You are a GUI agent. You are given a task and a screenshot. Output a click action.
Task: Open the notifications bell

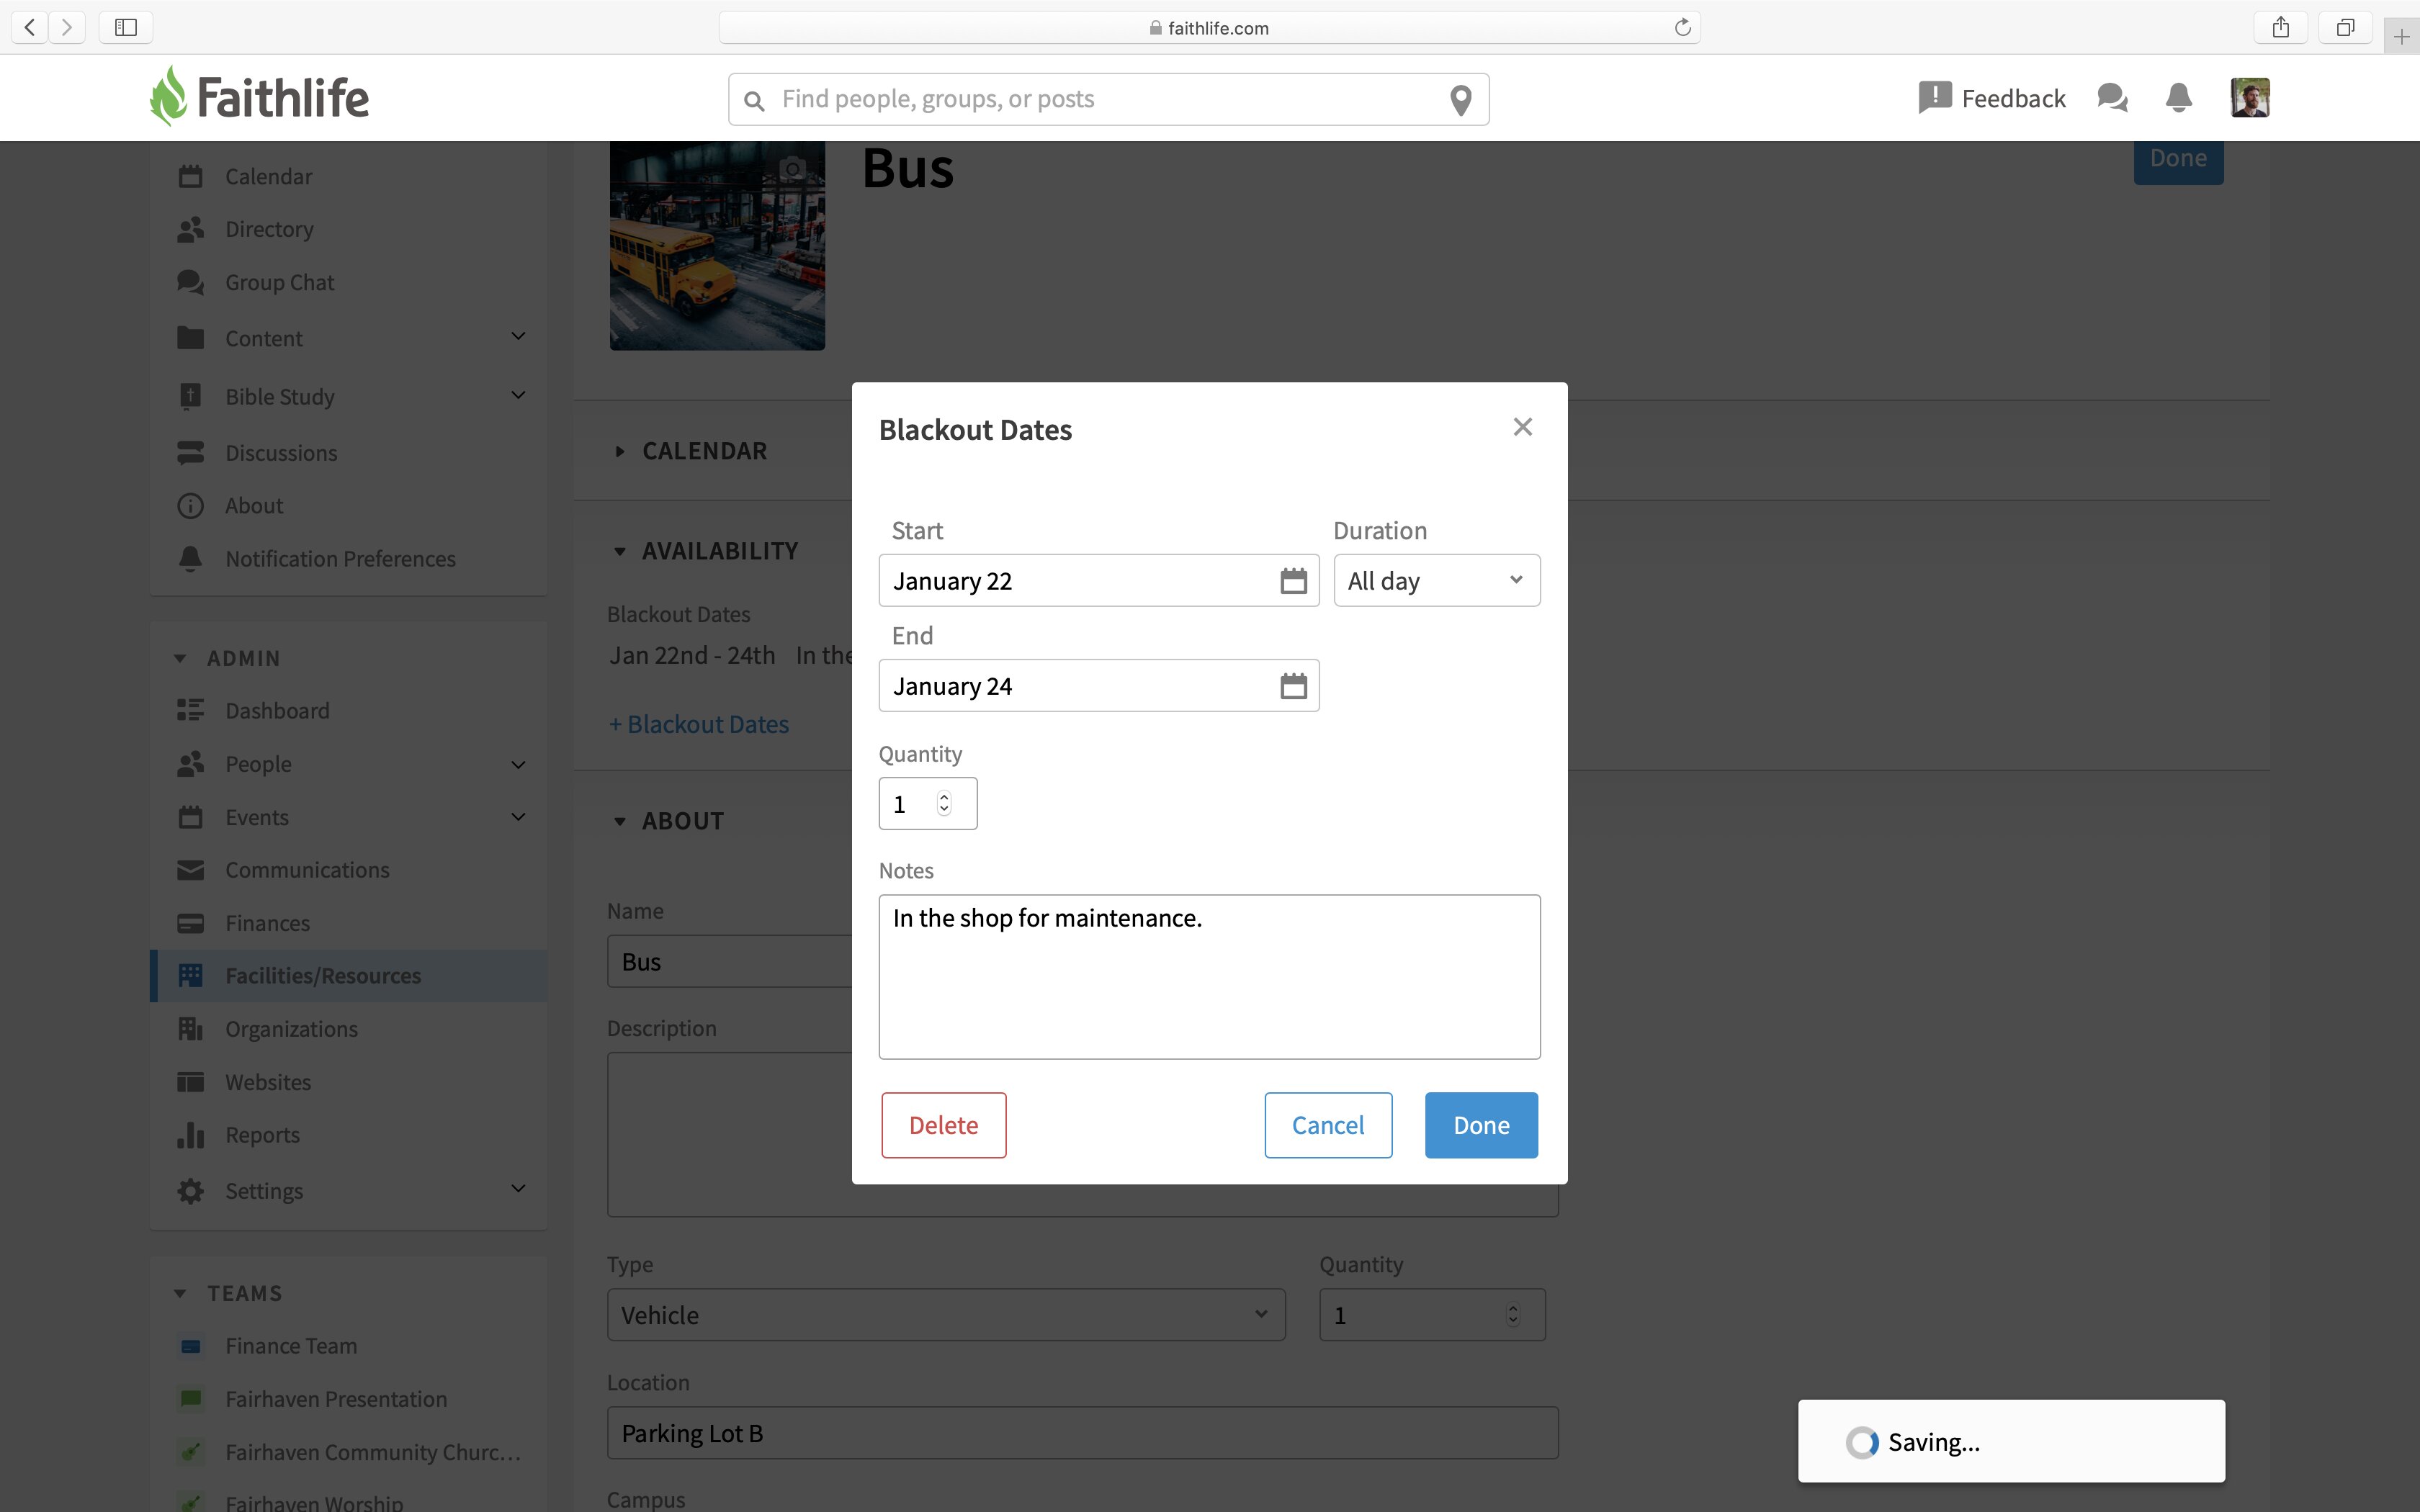(x=2178, y=98)
